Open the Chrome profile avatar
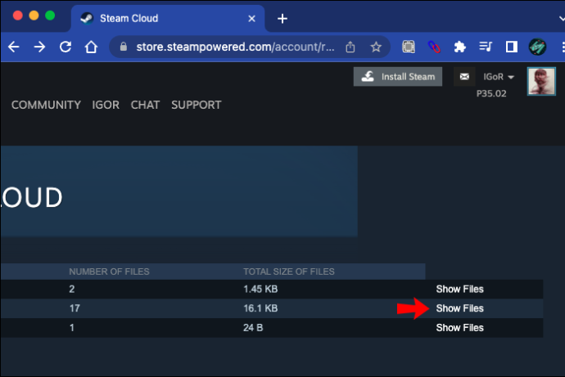565x377 pixels. 537,47
